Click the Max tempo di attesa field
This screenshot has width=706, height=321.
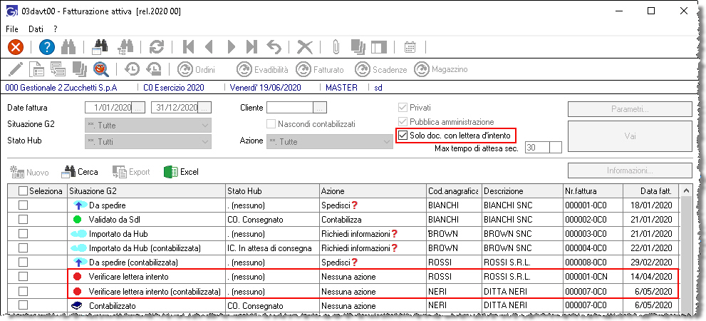[538, 148]
